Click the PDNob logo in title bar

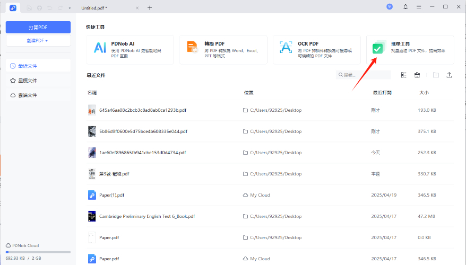coord(13,7)
